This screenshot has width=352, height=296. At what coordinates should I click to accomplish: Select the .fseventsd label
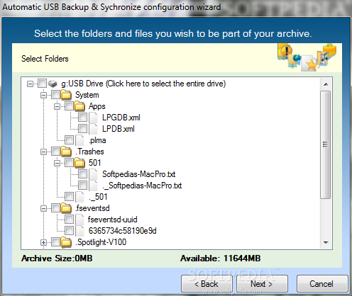pos(92,208)
